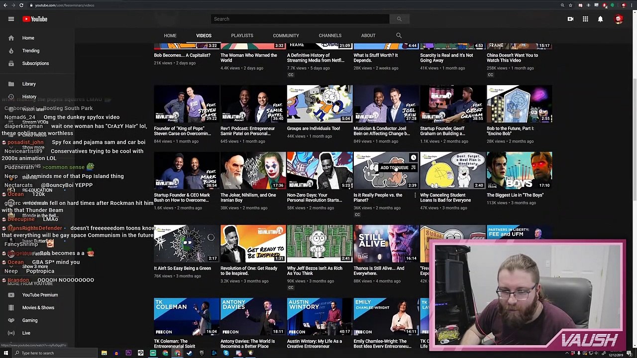637x358 pixels.
Task: Play the Jeff Bezos video thumbnail
Action: click(x=319, y=244)
